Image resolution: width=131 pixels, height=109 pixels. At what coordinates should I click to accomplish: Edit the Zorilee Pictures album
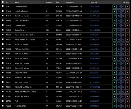114,30
